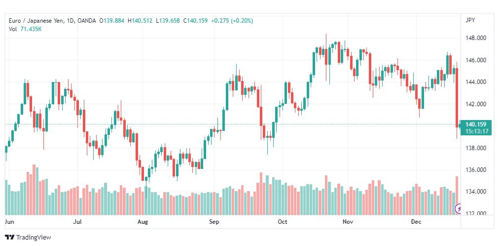Click the Sep label on time axis
The image size is (499, 246).
pyautogui.click(x=214, y=222)
